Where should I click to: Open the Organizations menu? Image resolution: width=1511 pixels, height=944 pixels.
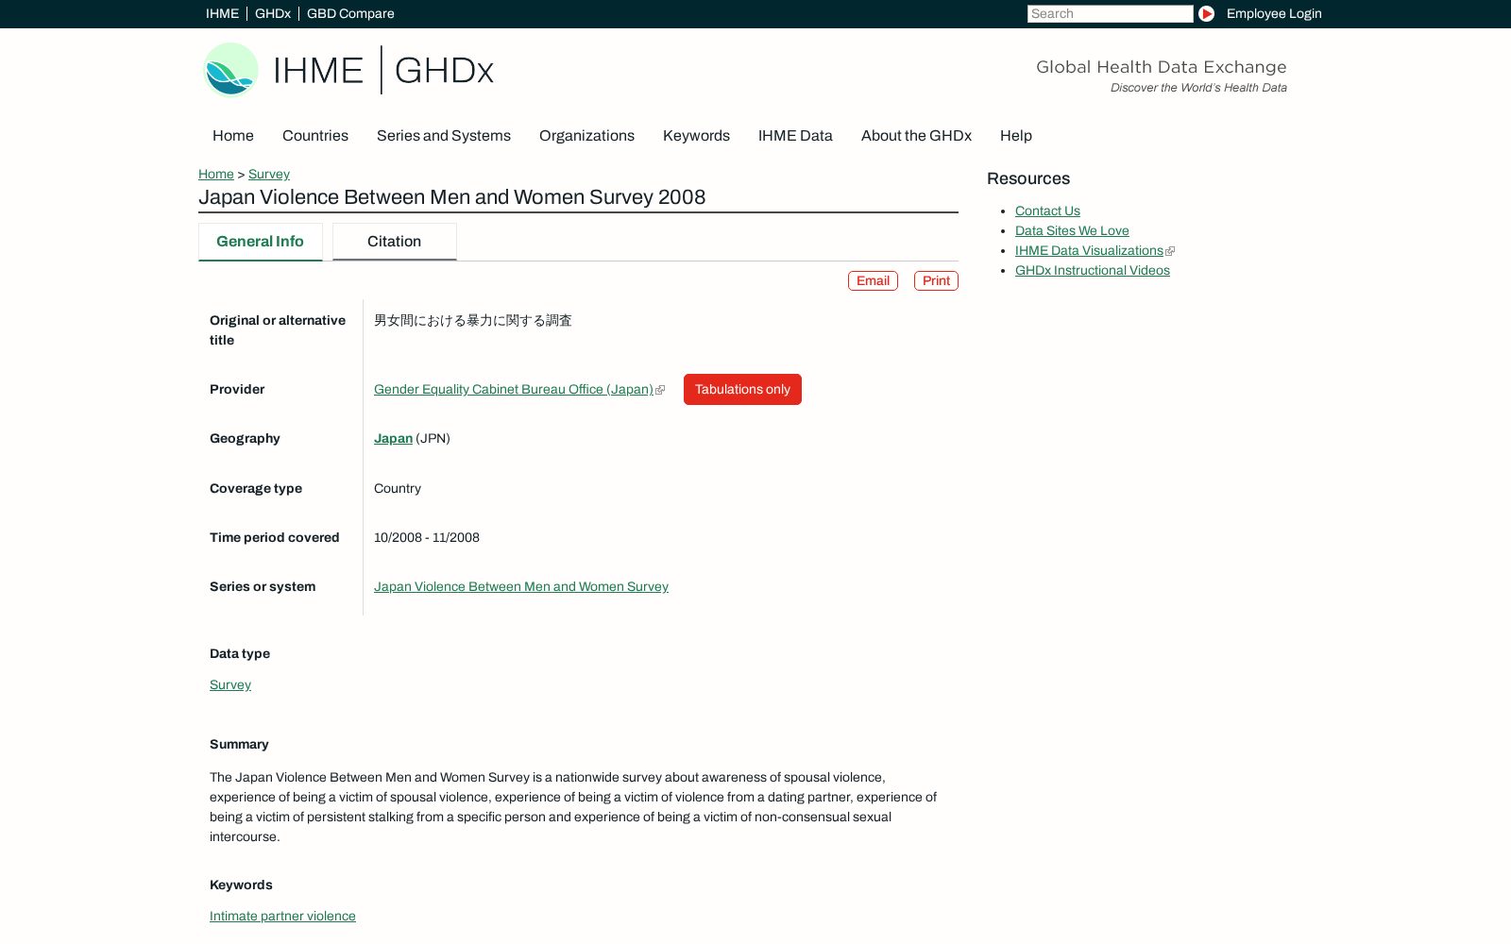pos(586,136)
